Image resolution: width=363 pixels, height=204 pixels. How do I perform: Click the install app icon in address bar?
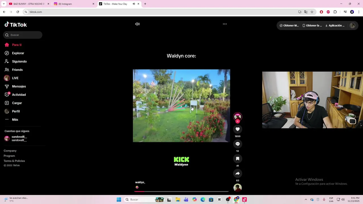click(300, 12)
